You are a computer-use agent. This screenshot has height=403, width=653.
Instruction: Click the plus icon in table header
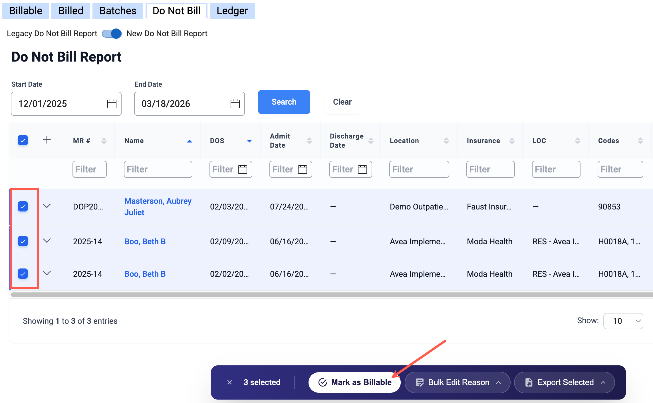47,140
